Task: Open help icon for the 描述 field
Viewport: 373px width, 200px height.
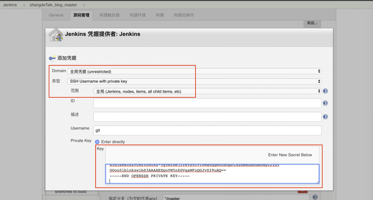Action: [x=326, y=117]
